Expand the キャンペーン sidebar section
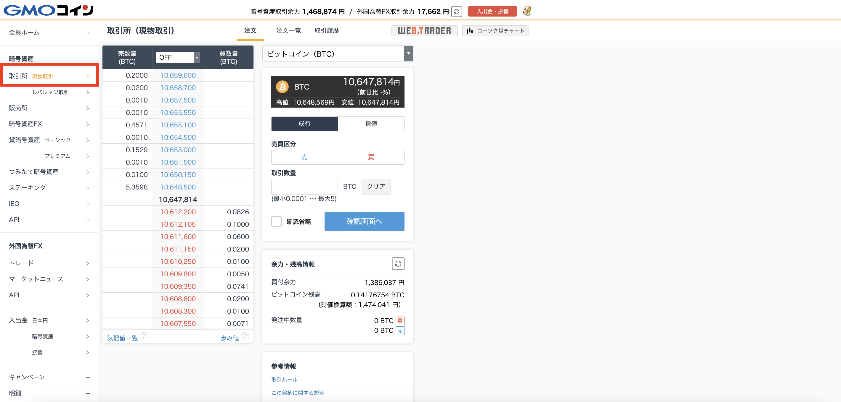841x402 pixels. coord(87,377)
